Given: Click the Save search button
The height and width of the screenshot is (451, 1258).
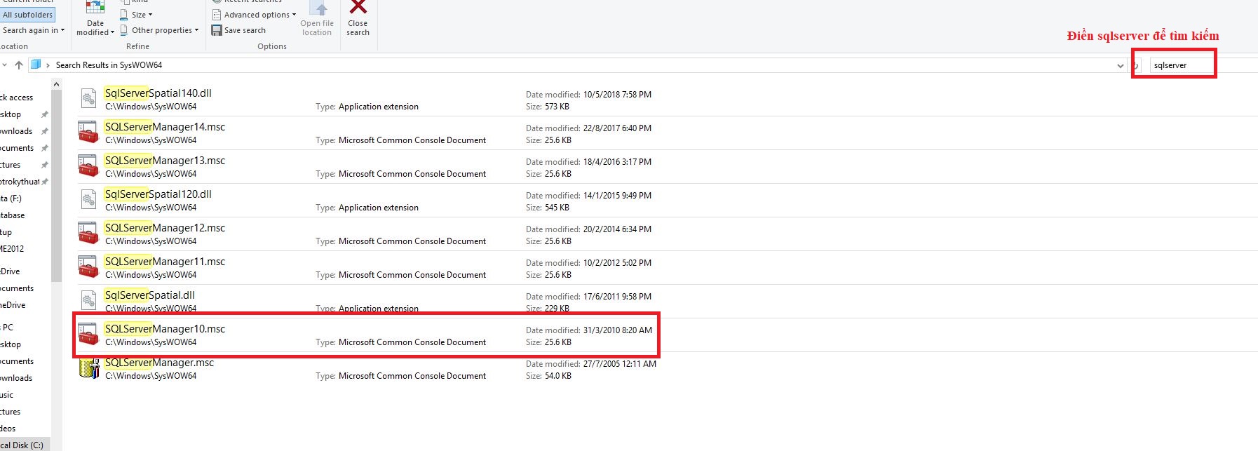Looking at the screenshot, I should click(x=239, y=30).
